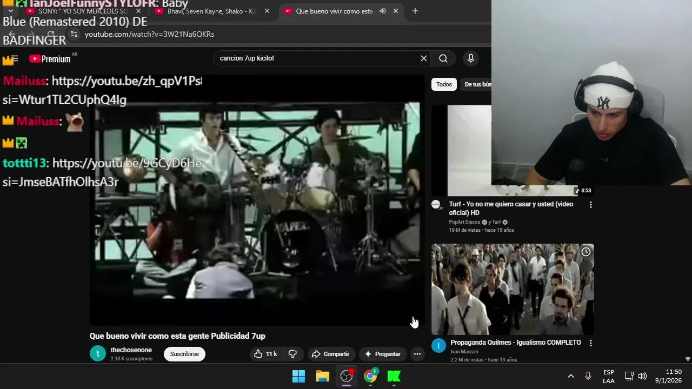This screenshot has height=389, width=692.
Task: Like the video with 11 k likes
Action: pos(265,354)
